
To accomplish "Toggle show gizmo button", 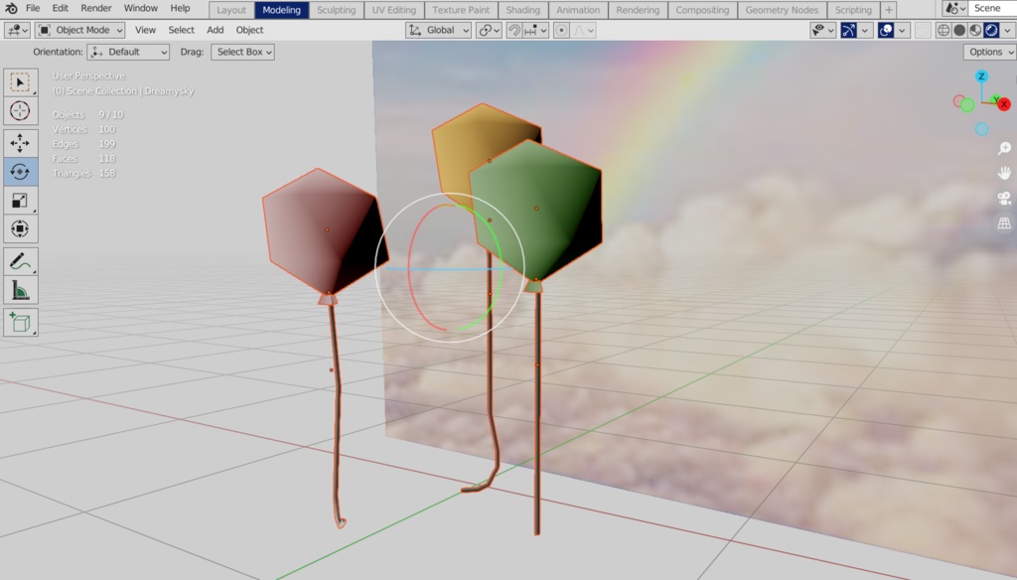I will (848, 30).
